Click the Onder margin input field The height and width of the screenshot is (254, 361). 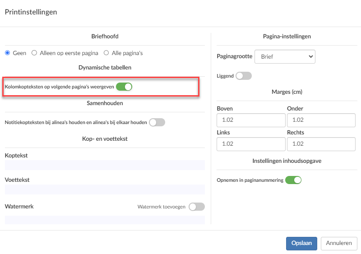pos(321,120)
